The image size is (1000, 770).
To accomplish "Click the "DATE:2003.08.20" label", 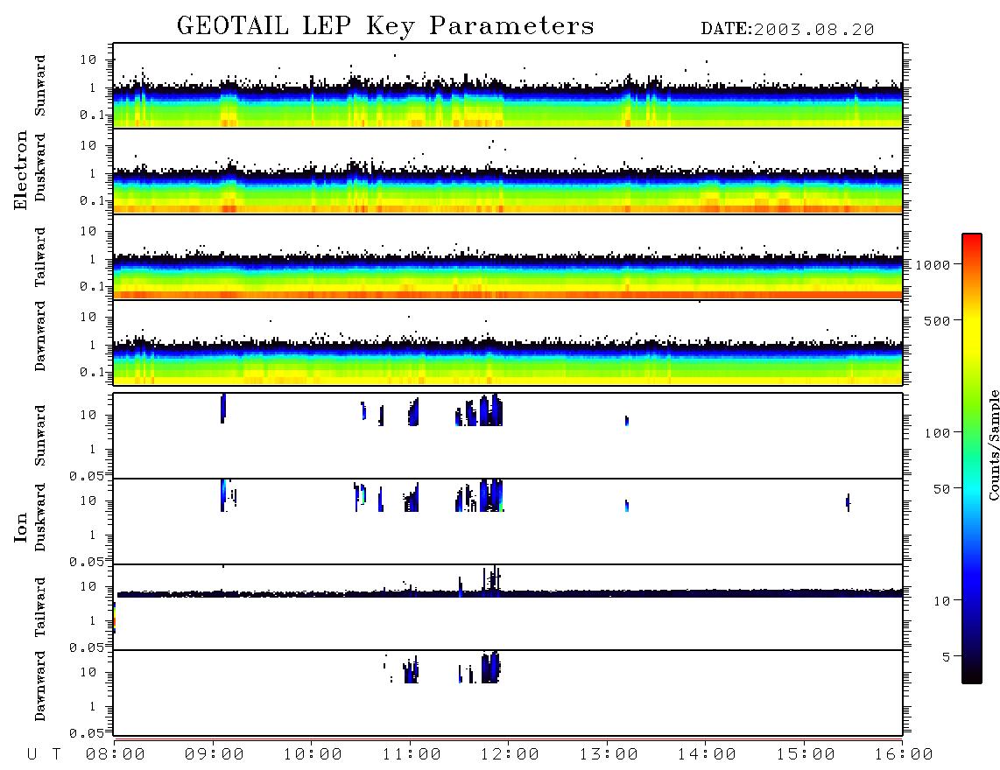I will [x=787, y=30].
